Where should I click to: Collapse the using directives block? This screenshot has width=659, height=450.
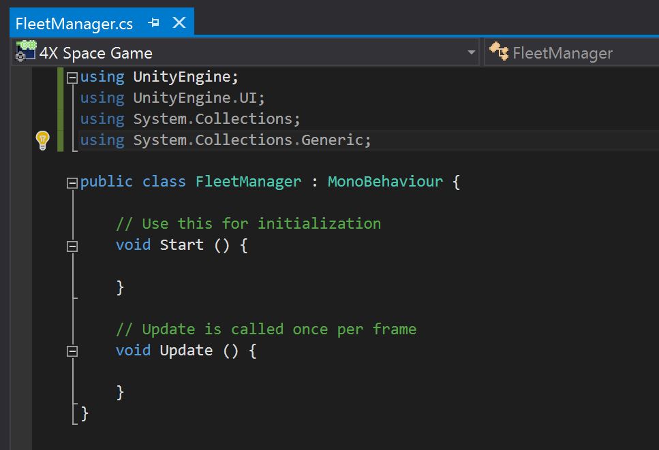point(73,77)
